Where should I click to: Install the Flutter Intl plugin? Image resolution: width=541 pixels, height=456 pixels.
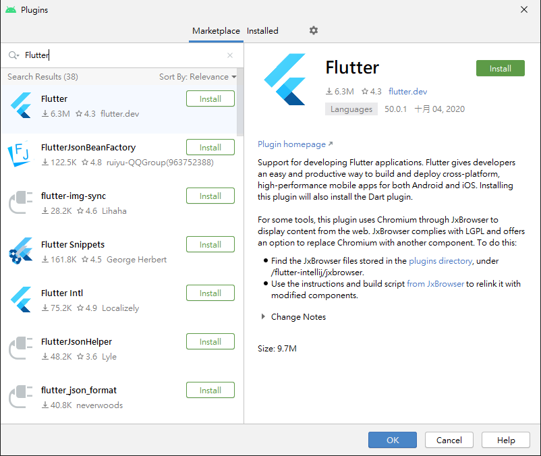click(210, 293)
